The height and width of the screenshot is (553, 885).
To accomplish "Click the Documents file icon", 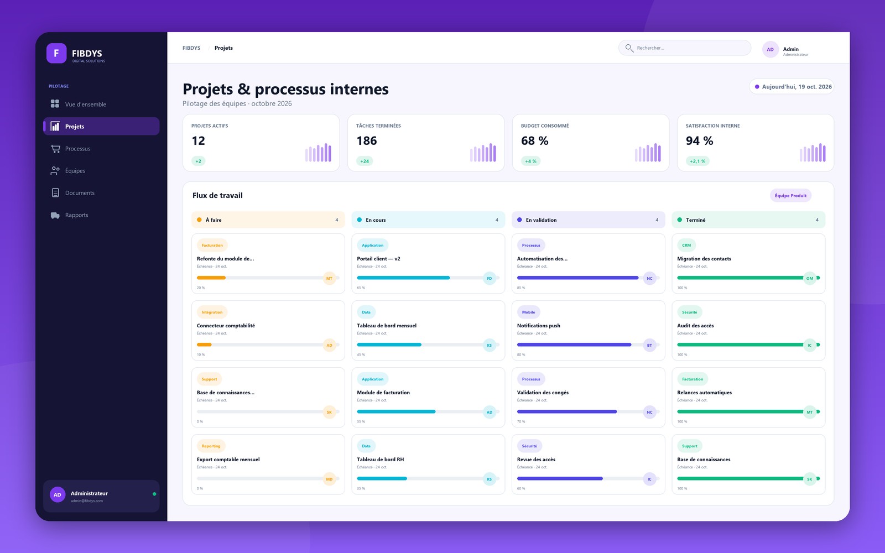I will (x=55, y=192).
